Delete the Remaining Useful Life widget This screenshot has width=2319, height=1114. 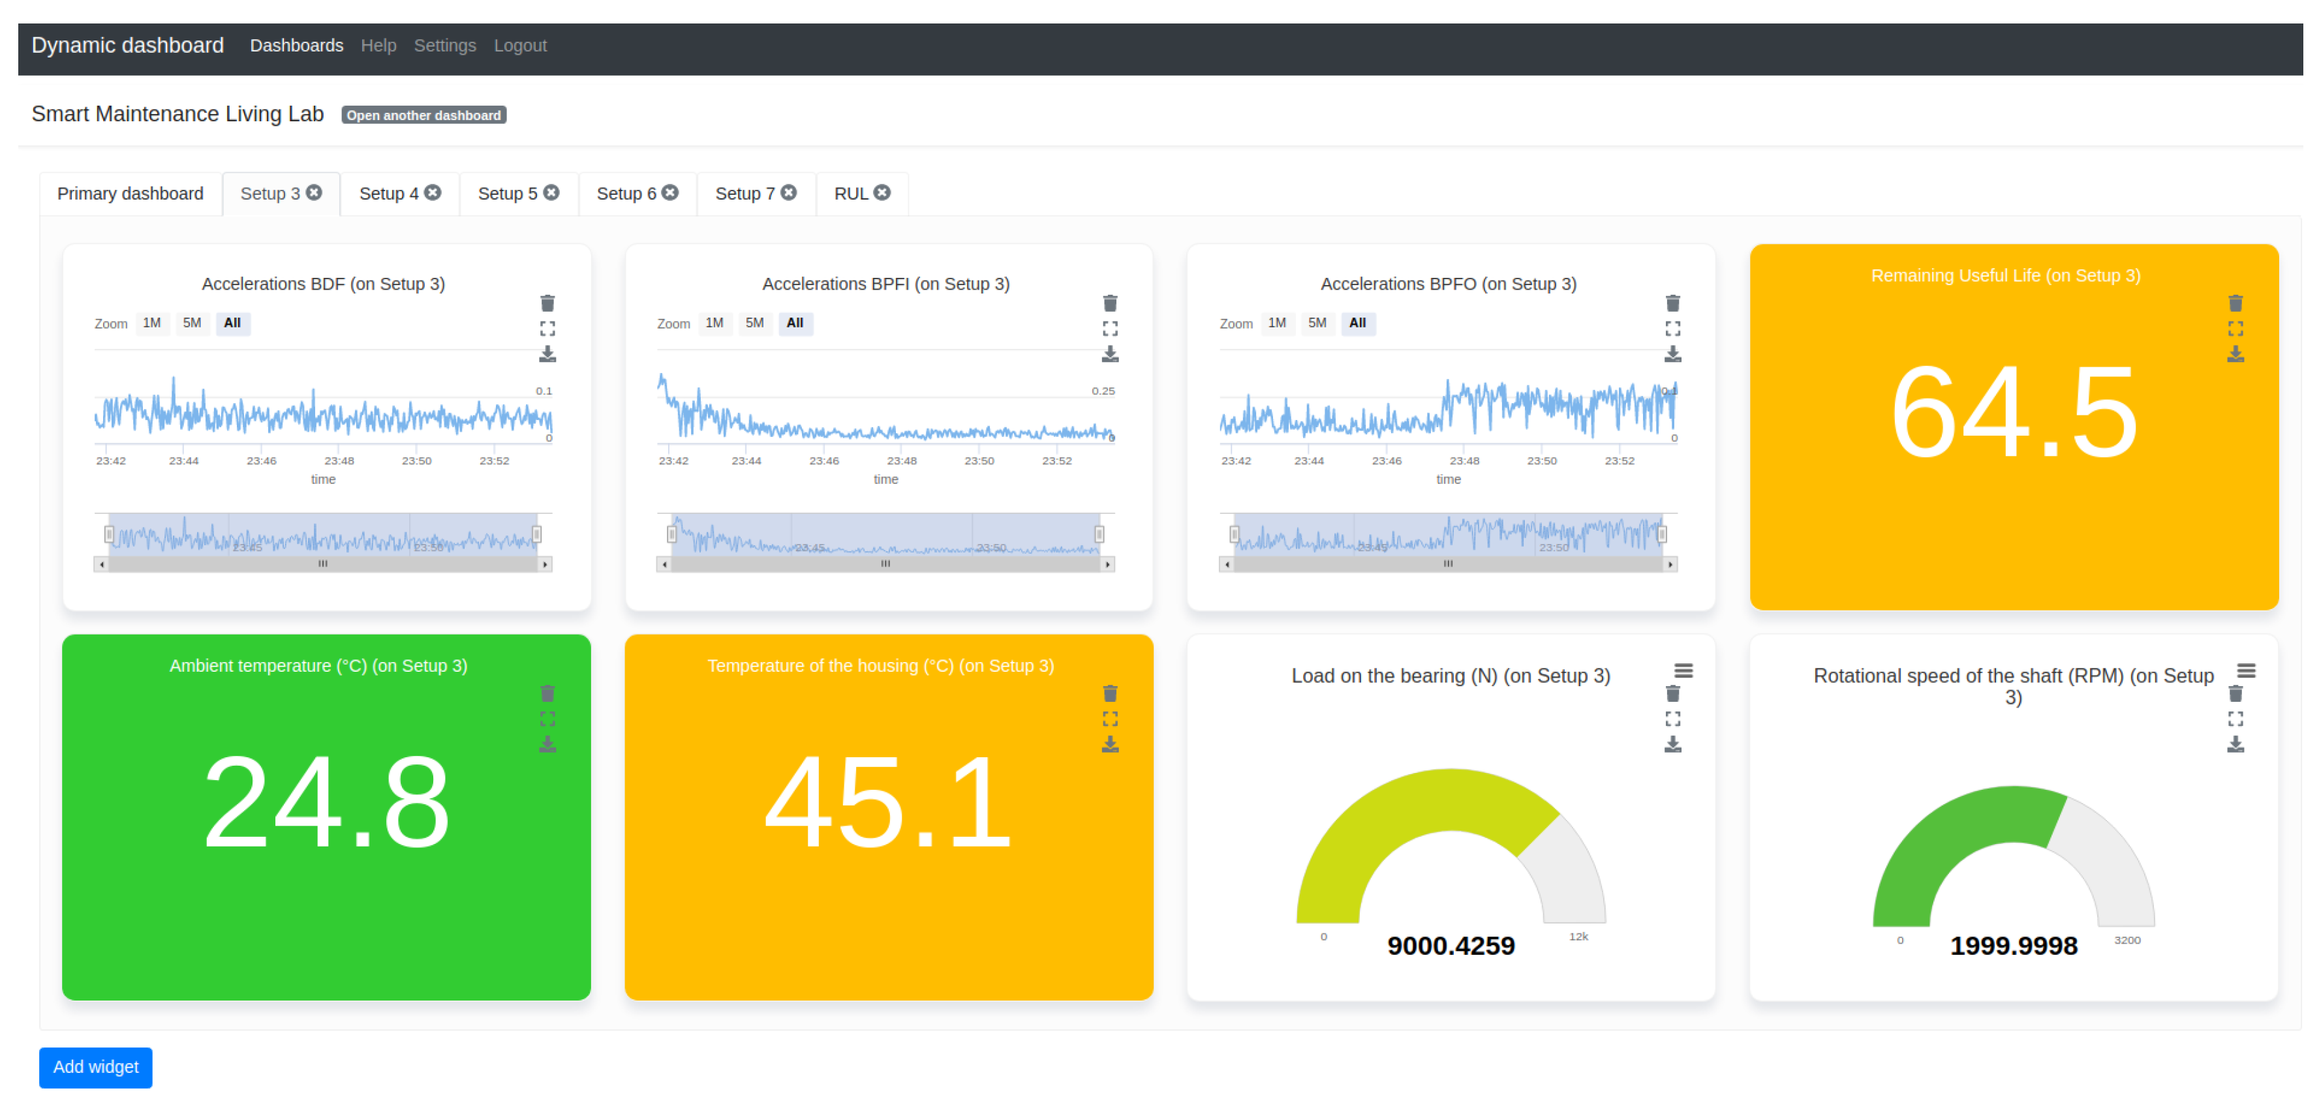(x=2235, y=303)
